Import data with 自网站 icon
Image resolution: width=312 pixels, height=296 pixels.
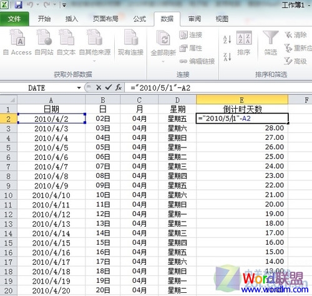click(44, 42)
